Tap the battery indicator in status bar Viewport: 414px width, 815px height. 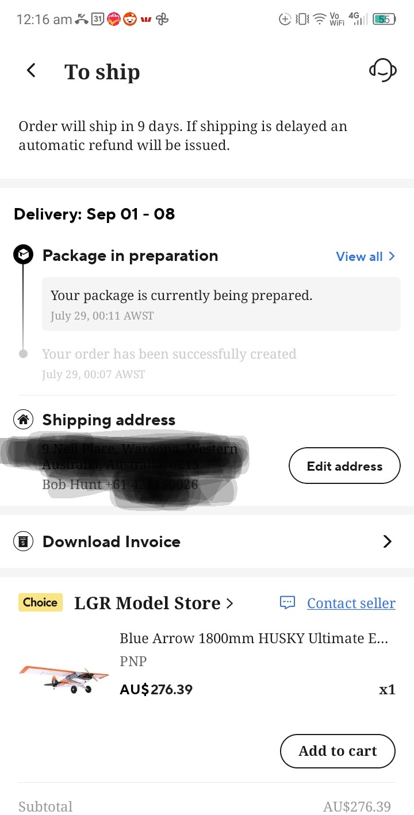[x=384, y=19]
